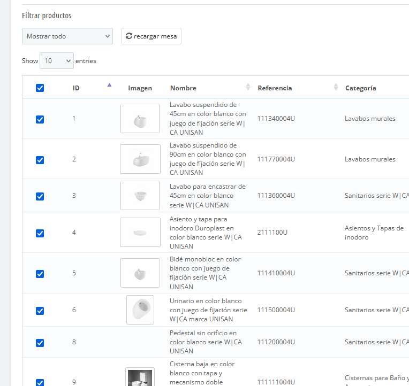Click the Cisterna baja product thumbnail
Image resolution: width=409 pixels, height=386 pixels.
pyautogui.click(x=140, y=377)
